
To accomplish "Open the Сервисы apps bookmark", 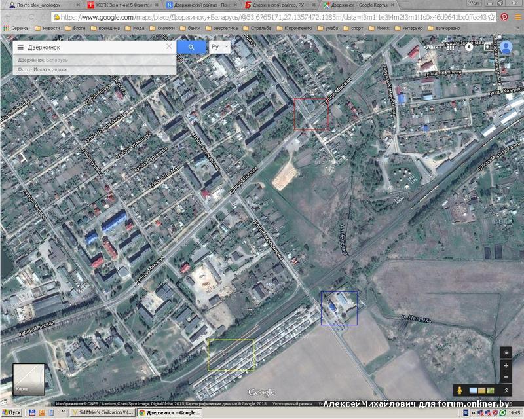I will coord(16,28).
